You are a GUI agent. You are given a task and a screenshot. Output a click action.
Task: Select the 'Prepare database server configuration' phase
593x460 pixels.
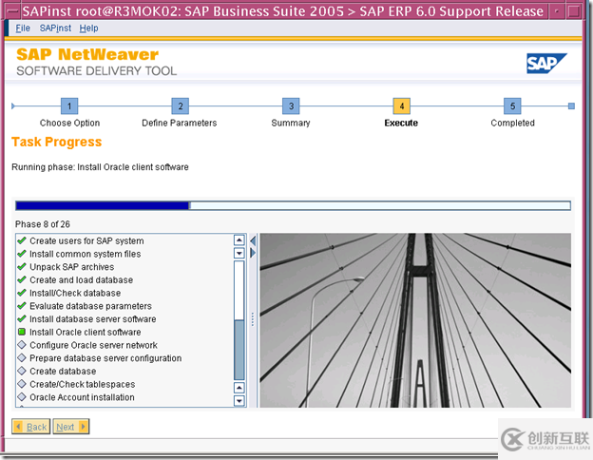(x=105, y=358)
